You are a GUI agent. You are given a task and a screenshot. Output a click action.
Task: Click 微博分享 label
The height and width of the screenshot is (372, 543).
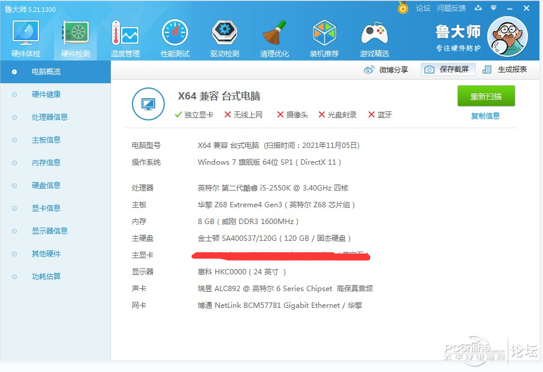[393, 70]
